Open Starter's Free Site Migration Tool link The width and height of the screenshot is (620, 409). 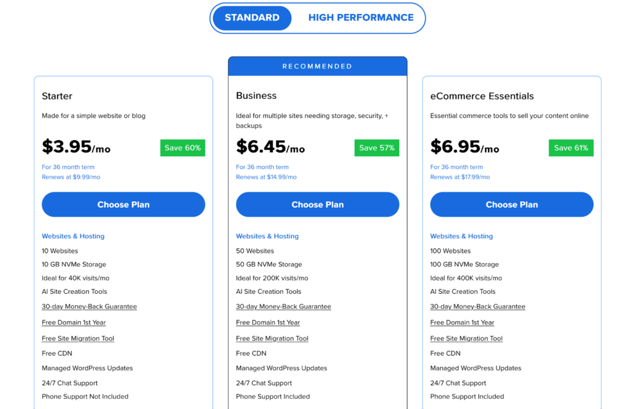point(78,339)
